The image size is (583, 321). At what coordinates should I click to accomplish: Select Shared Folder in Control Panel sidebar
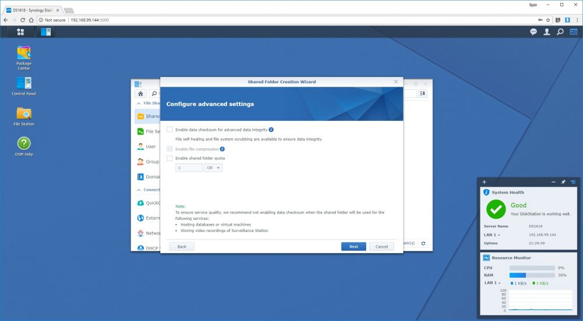(x=147, y=116)
